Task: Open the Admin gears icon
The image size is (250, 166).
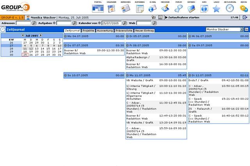Action: pos(244,8)
